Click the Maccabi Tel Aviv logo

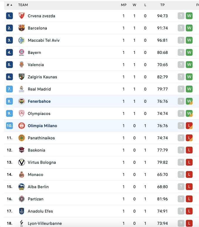(22, 40)
